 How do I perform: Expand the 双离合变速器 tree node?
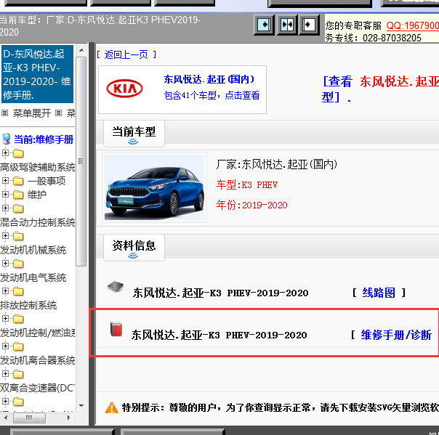tap(5, 374)
